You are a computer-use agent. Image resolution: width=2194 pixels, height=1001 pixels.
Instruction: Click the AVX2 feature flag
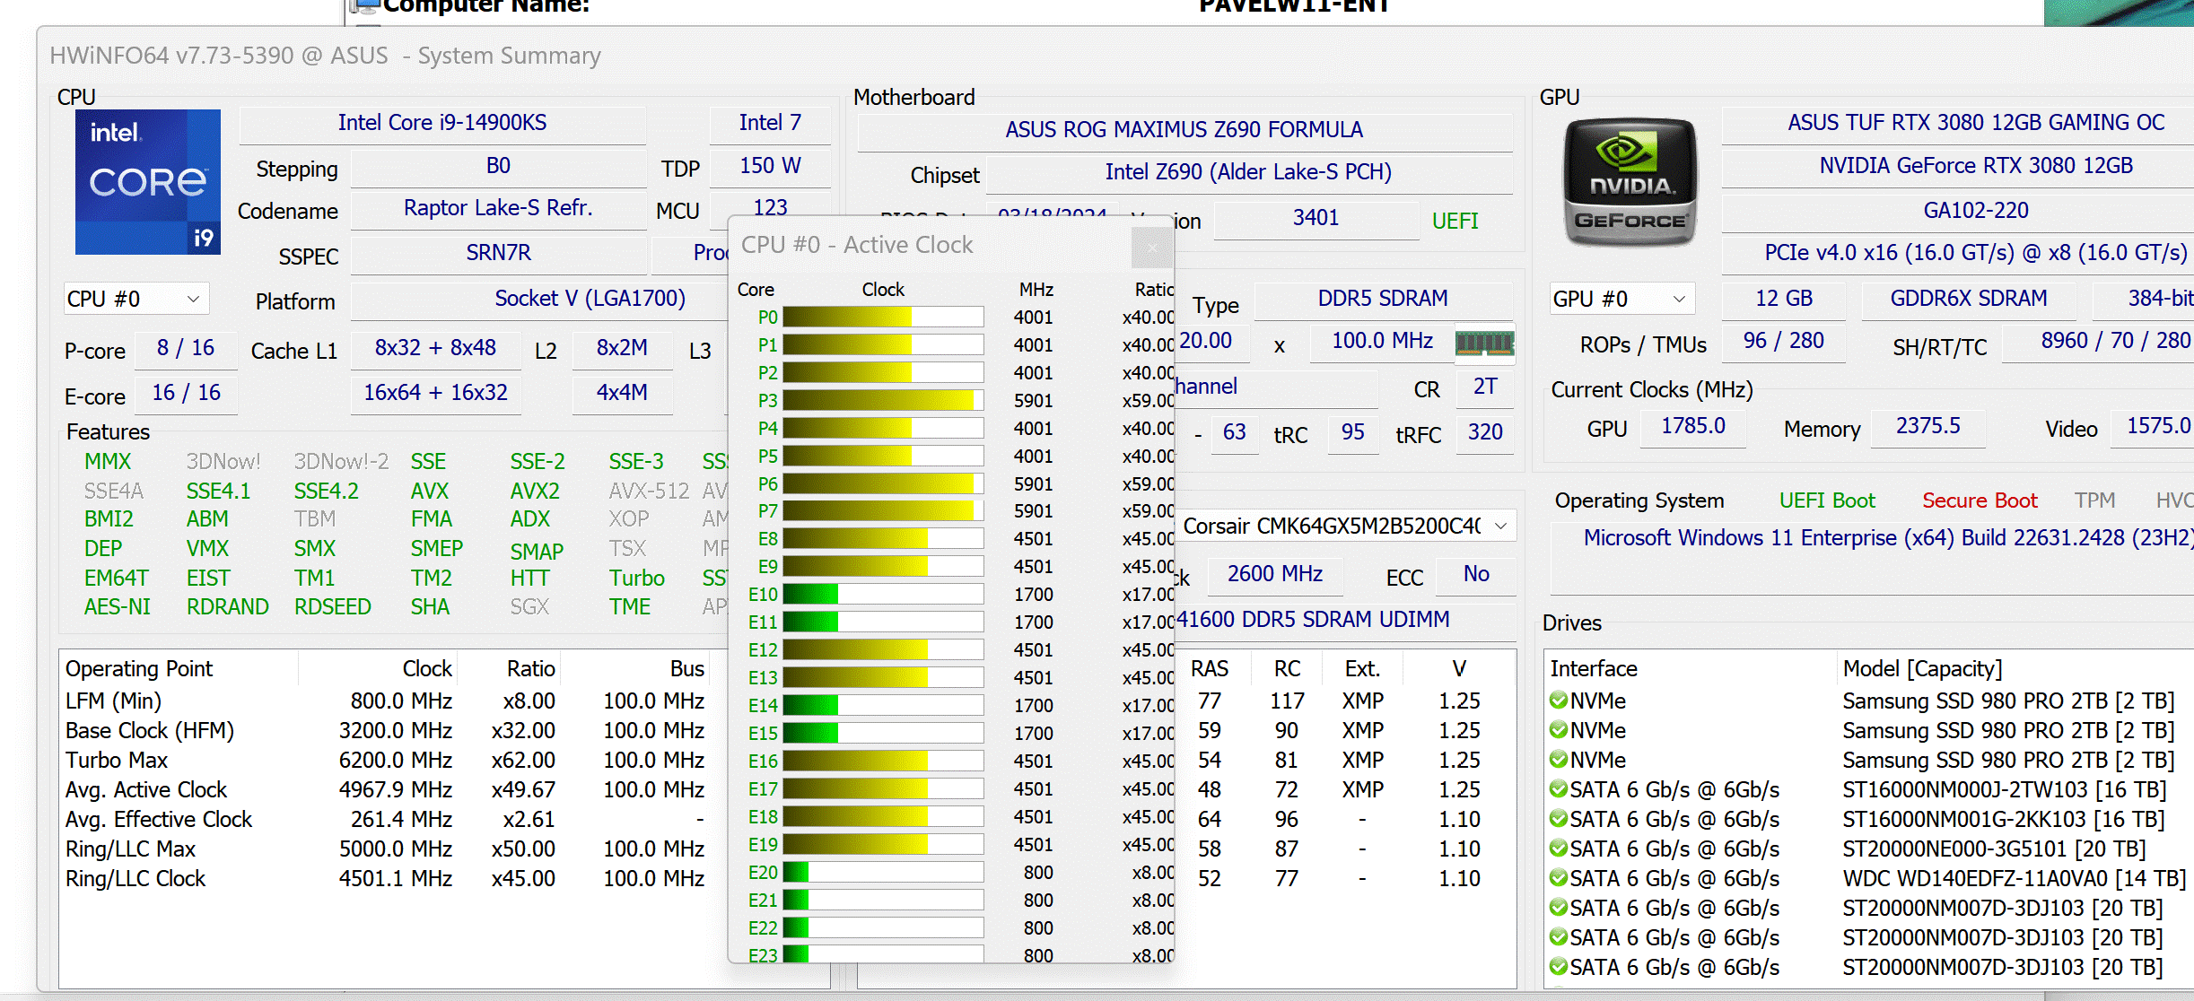[x=535, y=492]
